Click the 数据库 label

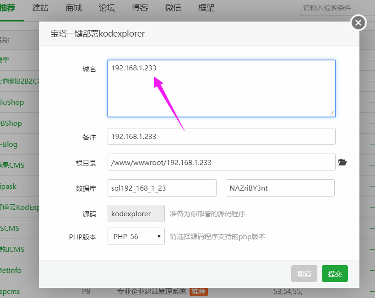click(x=86, y=188)
